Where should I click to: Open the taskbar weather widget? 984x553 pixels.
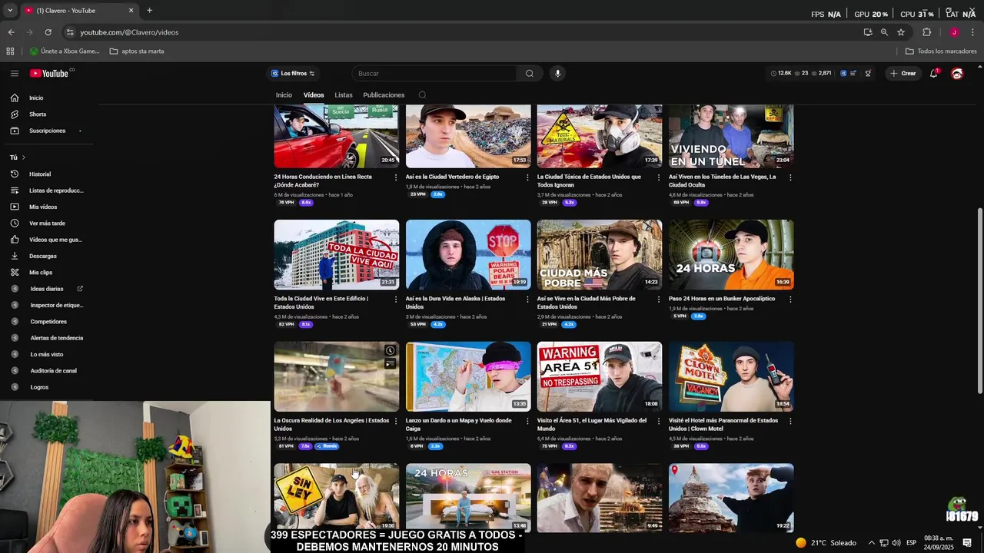(826, 543)
